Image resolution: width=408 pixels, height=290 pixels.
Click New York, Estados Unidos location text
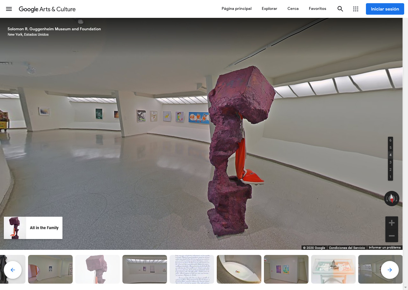(x=28, y=34)
